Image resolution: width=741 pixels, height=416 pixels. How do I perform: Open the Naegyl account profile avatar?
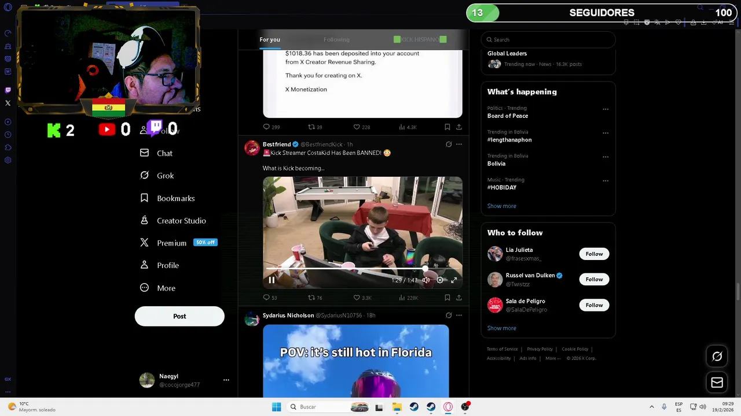point(147,380)
